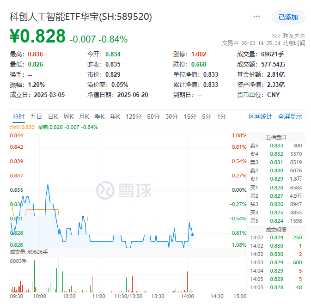311x304 pixels.
Task: Switch to the 日K chart tab
Action: 53,116
